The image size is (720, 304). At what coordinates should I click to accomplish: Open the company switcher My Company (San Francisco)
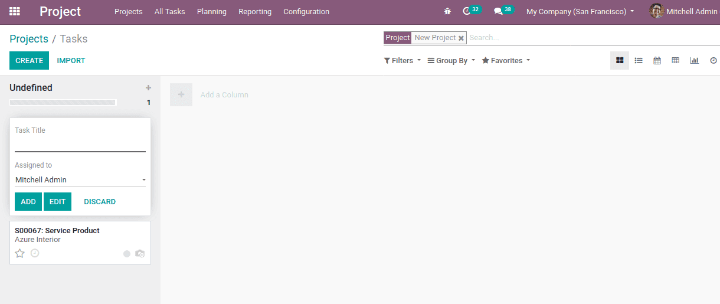coord(580,11)
